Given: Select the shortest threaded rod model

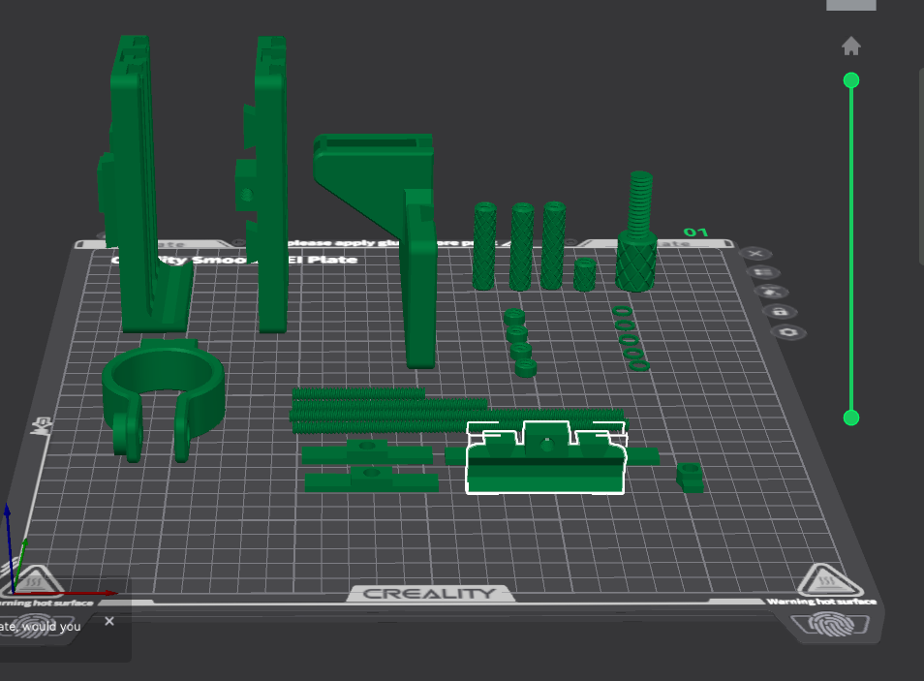Looking at the screenshot, I should coord(358,392).
